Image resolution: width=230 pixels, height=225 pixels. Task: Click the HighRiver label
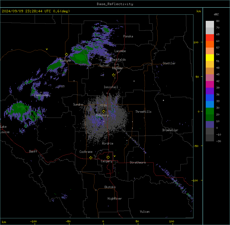[x=115, y=199]
